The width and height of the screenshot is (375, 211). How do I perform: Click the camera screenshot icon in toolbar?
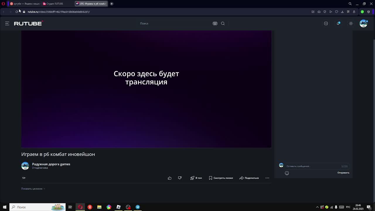tap(319, 12)
